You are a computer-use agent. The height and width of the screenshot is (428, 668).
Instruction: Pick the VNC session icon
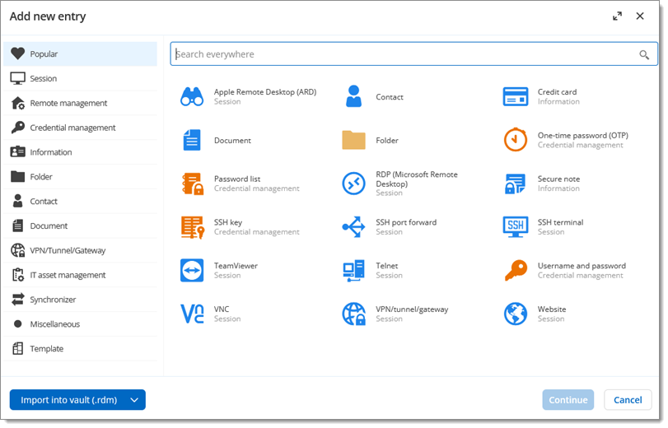point(192,314)
